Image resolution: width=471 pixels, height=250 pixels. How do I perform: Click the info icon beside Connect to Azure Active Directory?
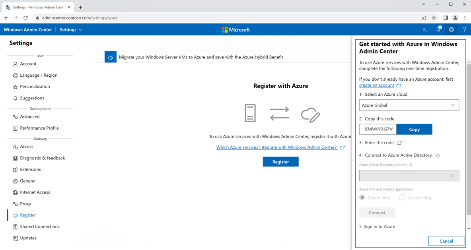tap(438, 155)
